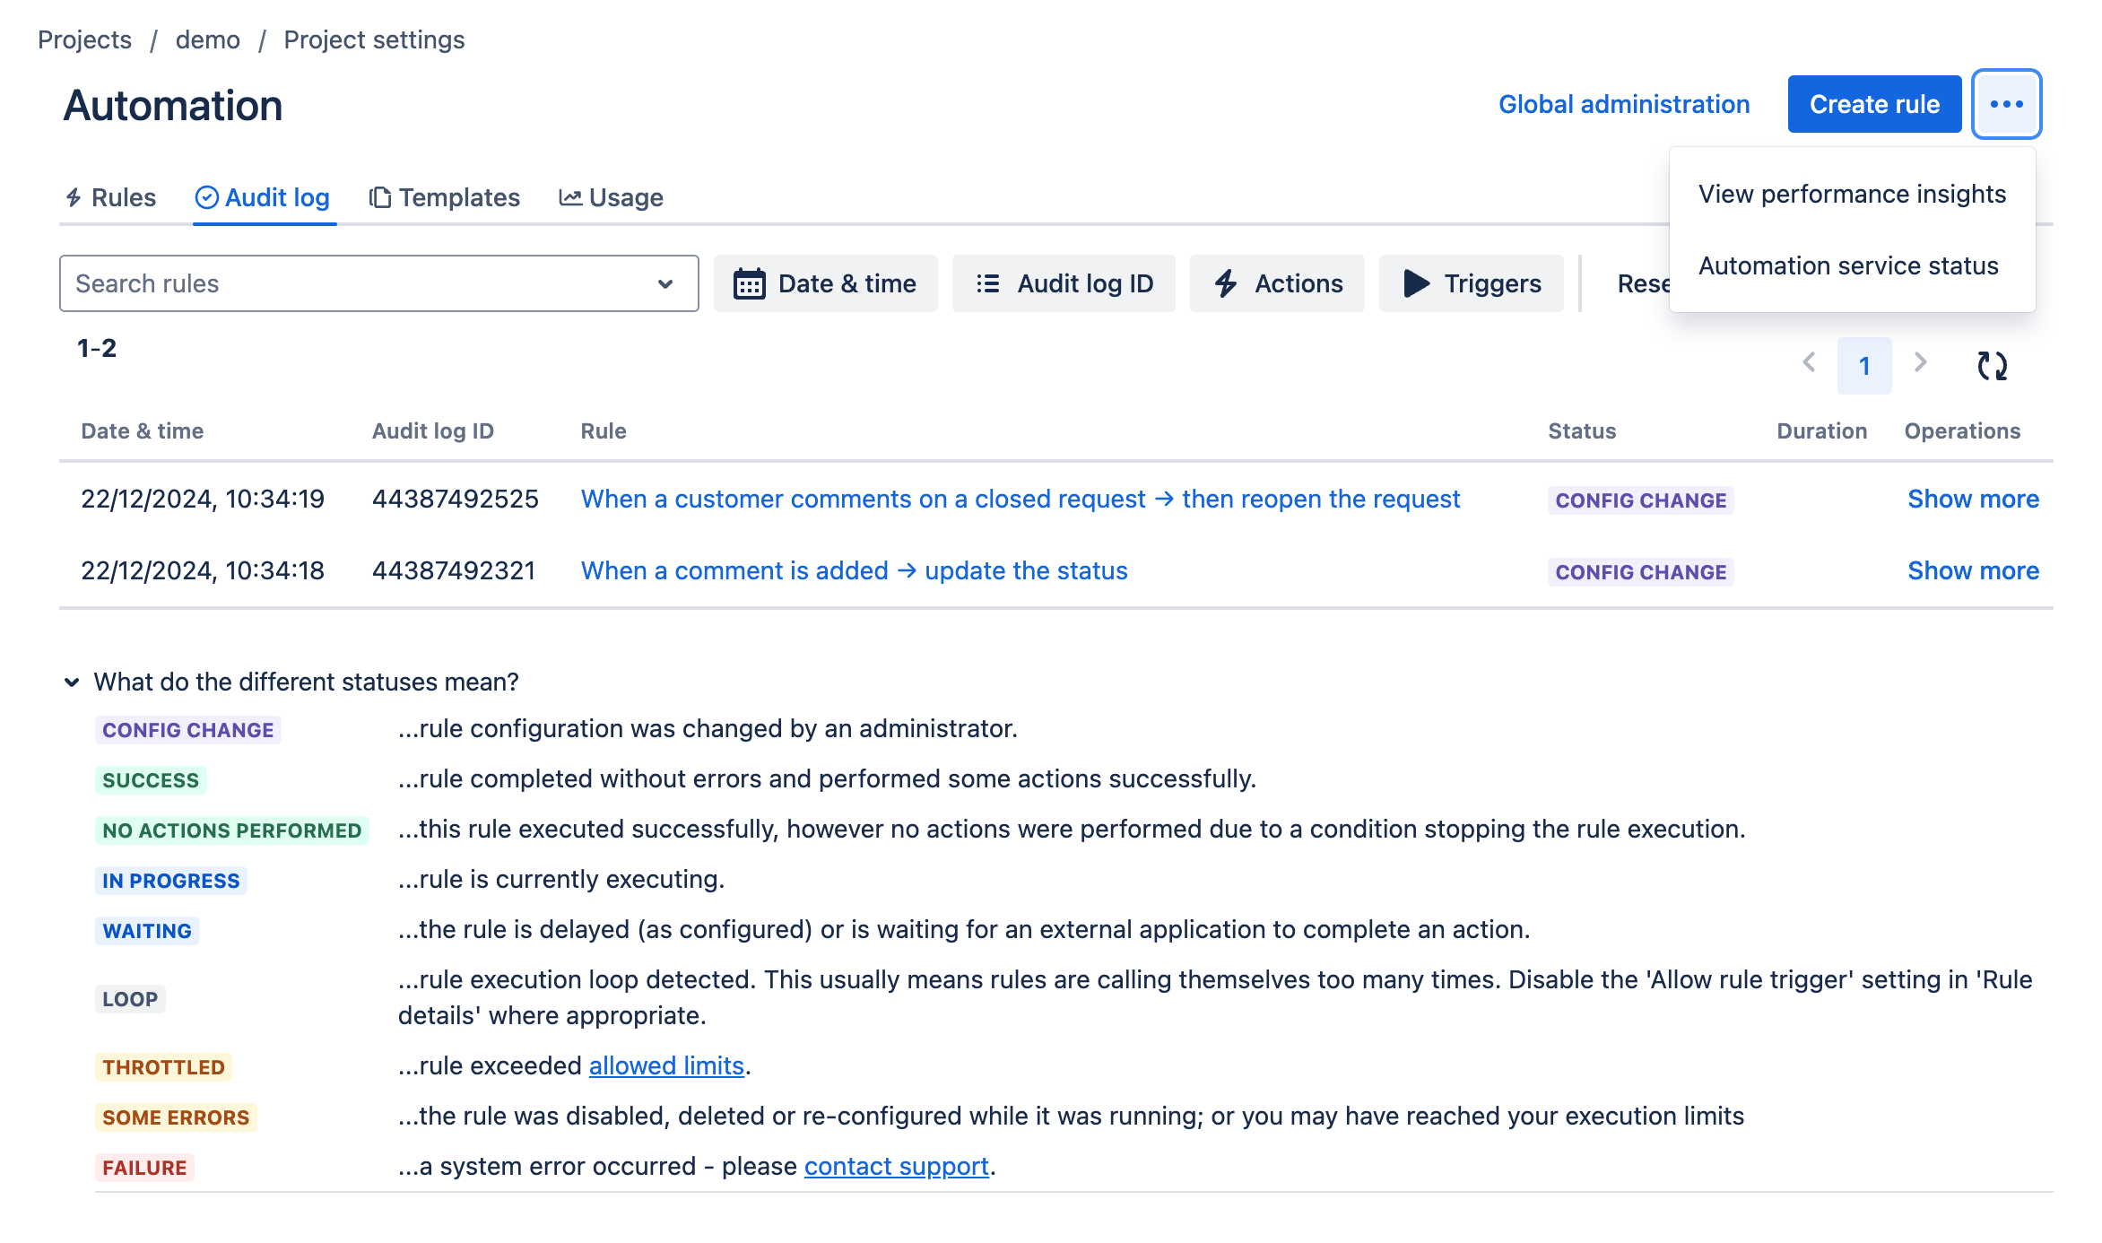The height and width of the screenshot is (1243, 2102).
Task: Click the allowed limits link
Action: pos(666,1065)
